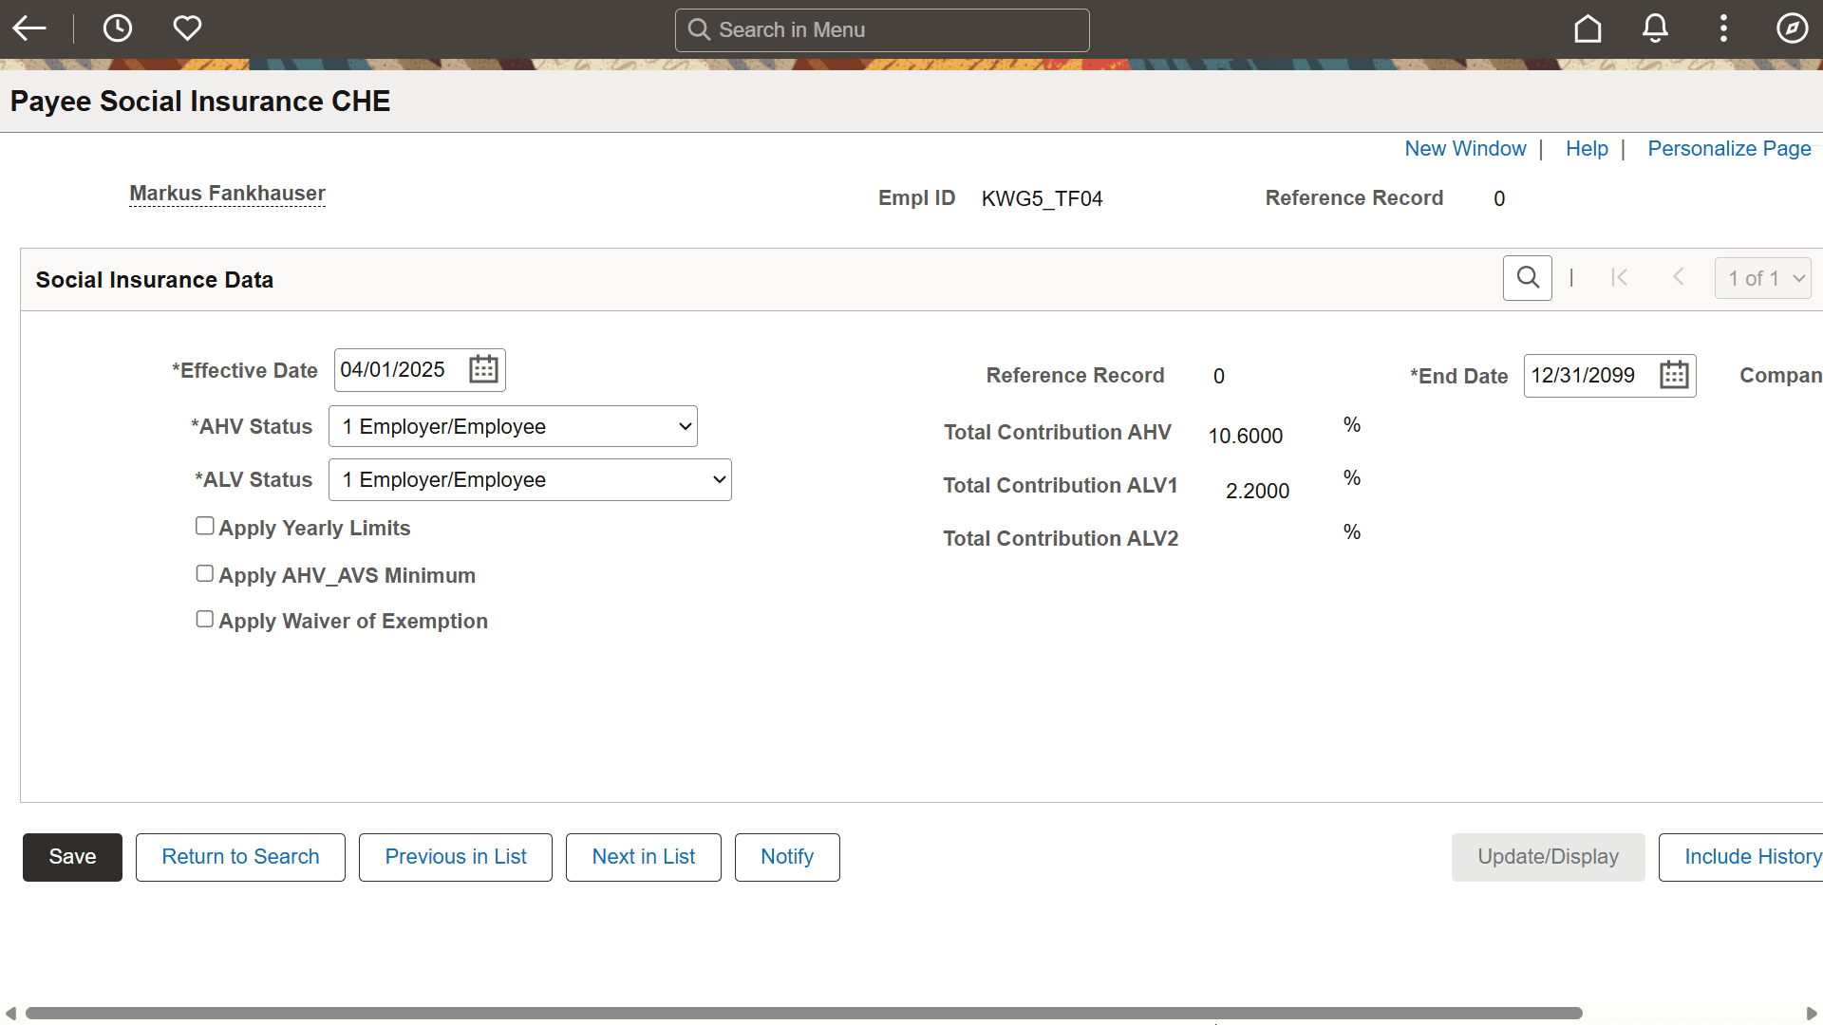Check Apply AHV_AVS Minimum
The image size is (1823, 1025).
pyautogui.click(x=204, y=572)
